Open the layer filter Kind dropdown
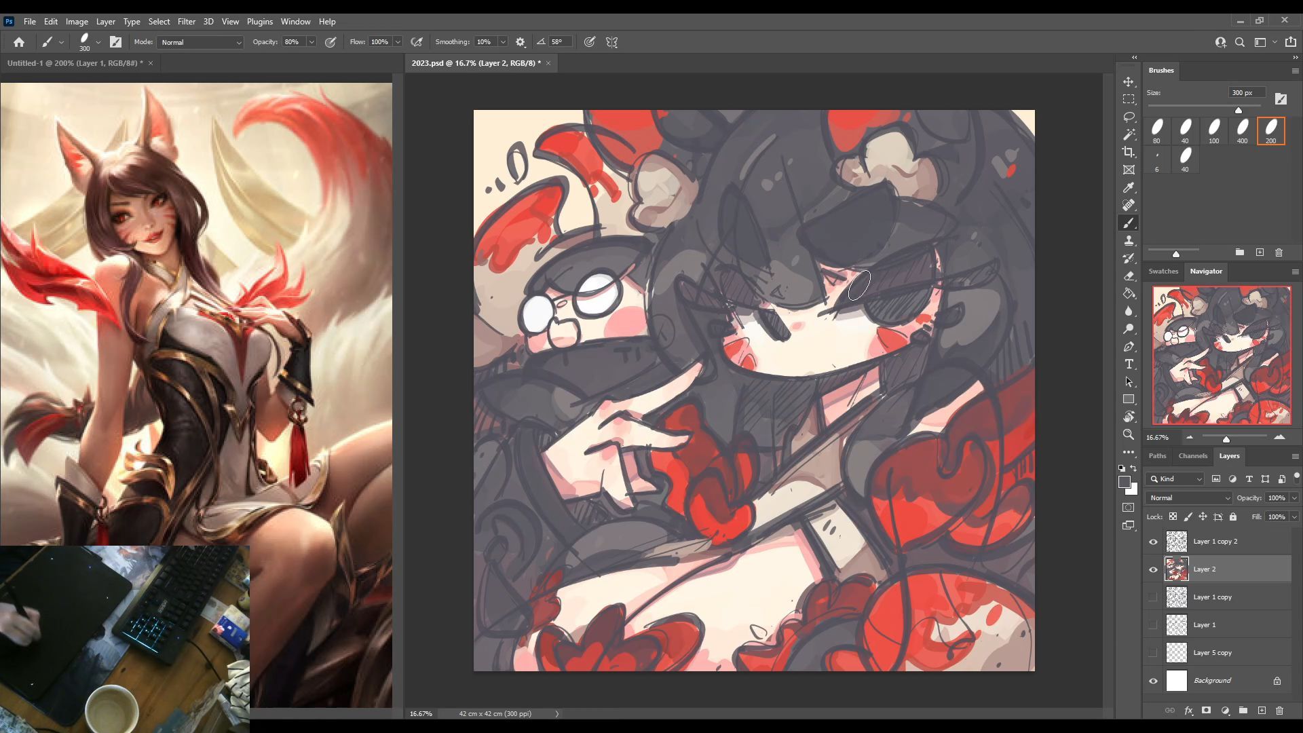Viewport: 1303px width, 733px height. 1176,479
